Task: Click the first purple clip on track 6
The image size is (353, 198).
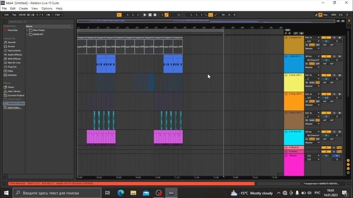Action: [101, 137]
